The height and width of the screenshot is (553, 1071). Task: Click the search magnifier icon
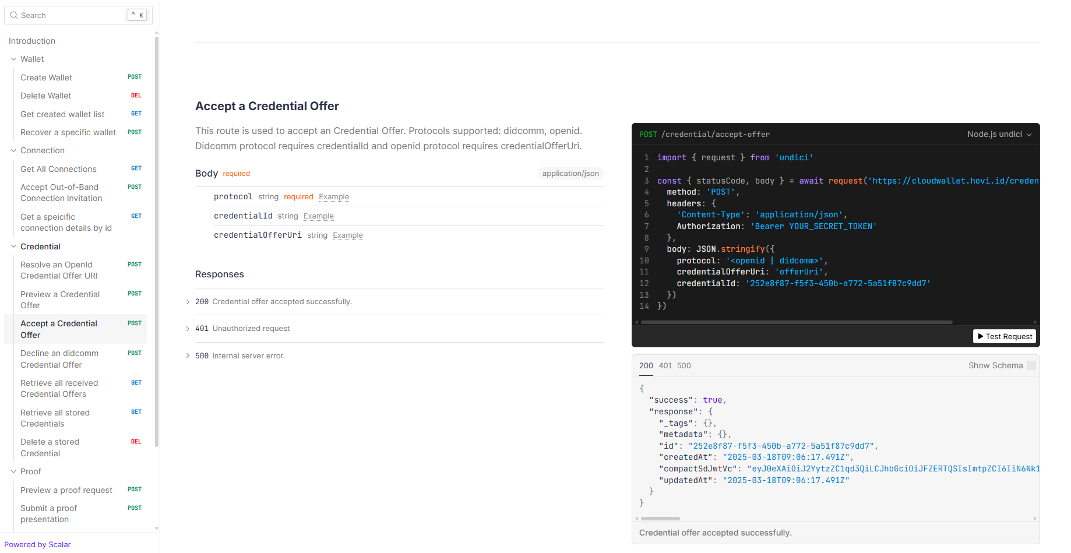coord(14,15)
